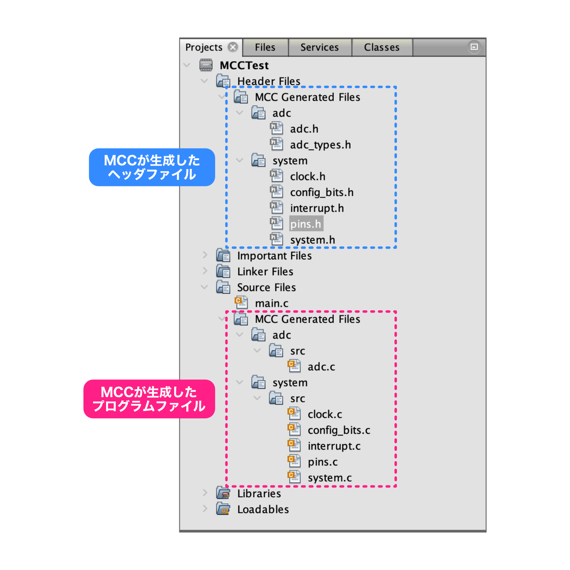Expand the Linker Files folder

[x=205, y=271]
